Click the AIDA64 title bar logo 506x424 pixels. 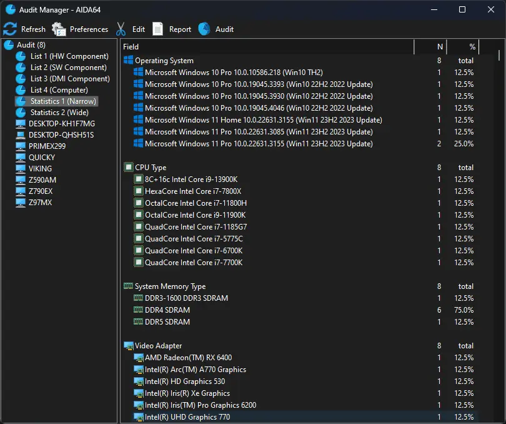11,10
